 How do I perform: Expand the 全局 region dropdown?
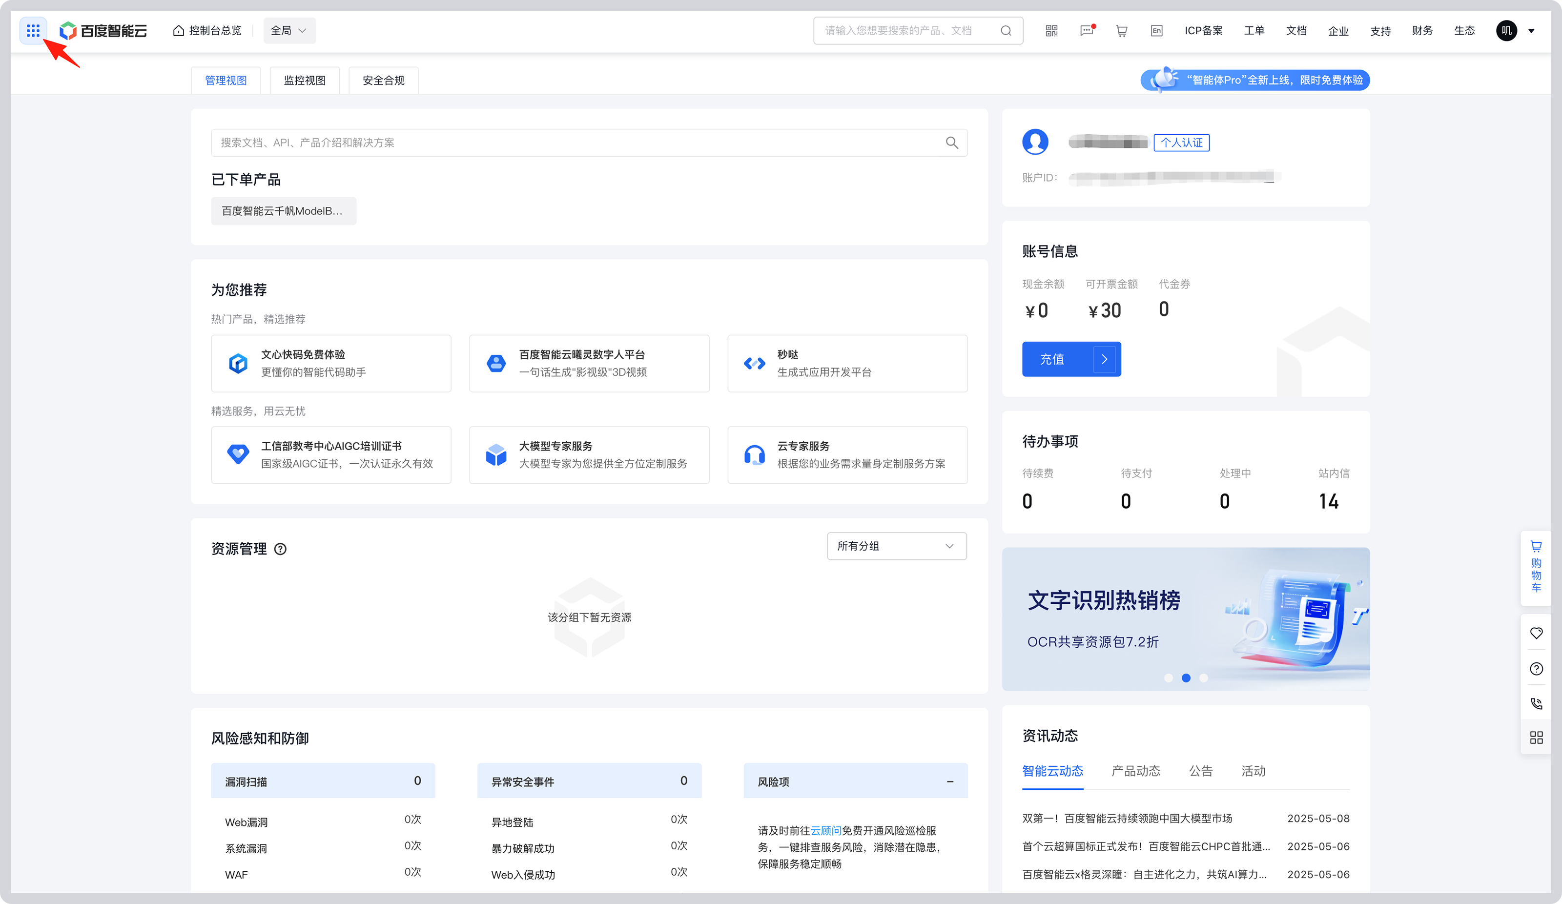[289, 30]
